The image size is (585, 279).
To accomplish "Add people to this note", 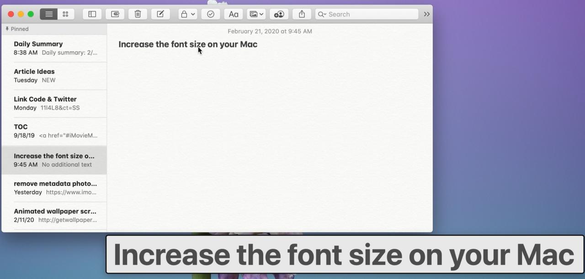I will [279, 14].
